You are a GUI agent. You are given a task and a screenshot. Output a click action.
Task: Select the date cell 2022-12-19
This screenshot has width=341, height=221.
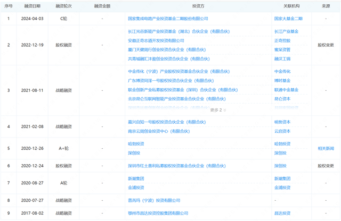32,45
